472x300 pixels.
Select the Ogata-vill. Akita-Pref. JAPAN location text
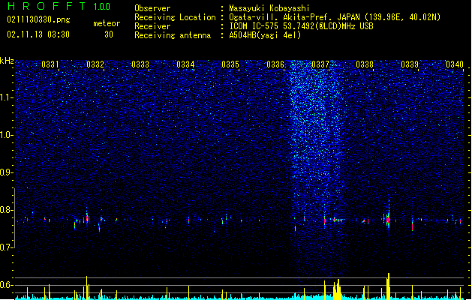point(335,17)
